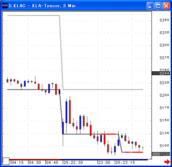Click the title text S.KLAC - KLA-Tencor, 3 Min
Image resolution: width=172 pixels, height=167 pixels.
point(42,6)
